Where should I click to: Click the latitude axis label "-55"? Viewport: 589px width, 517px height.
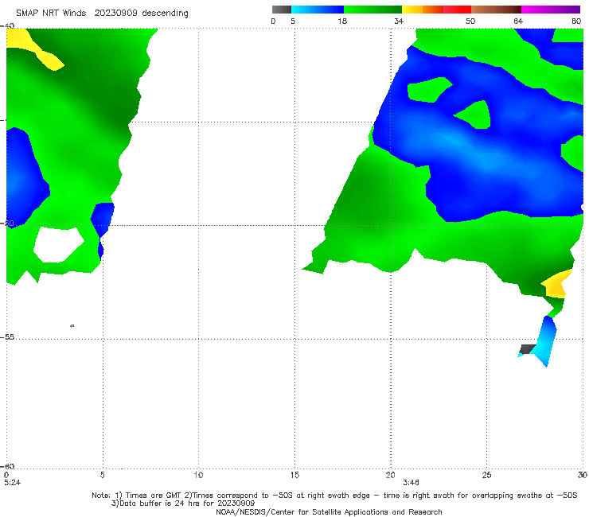(7, 337)
